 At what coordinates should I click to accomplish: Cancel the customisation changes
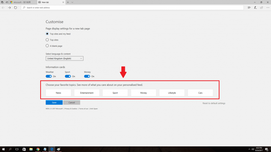[72, 102]
